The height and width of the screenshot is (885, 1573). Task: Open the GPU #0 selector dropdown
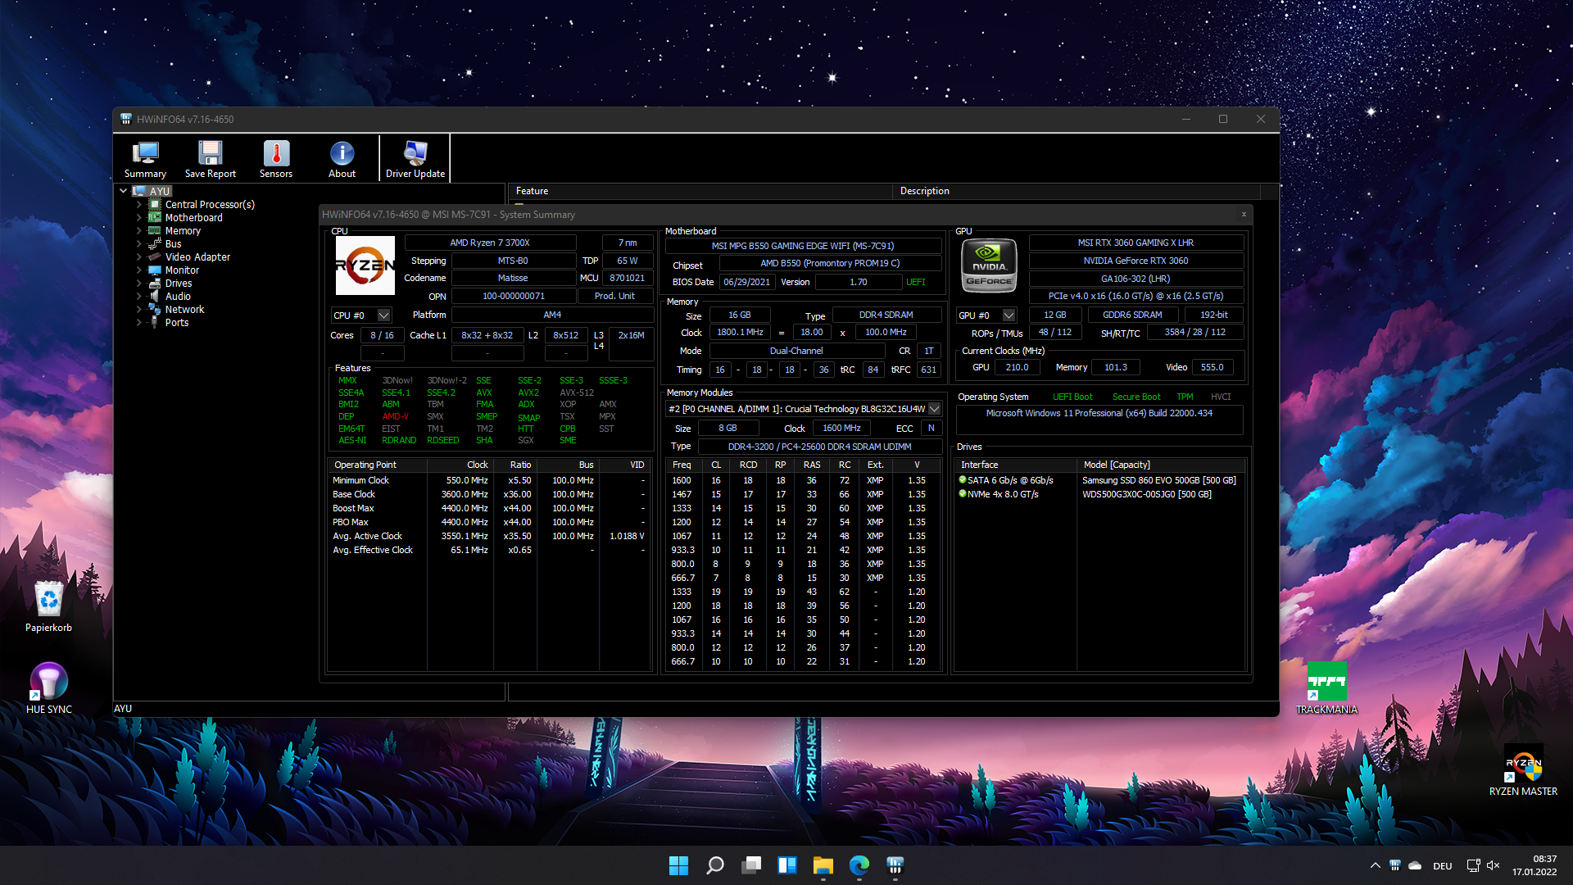[x=1009, y=315]
